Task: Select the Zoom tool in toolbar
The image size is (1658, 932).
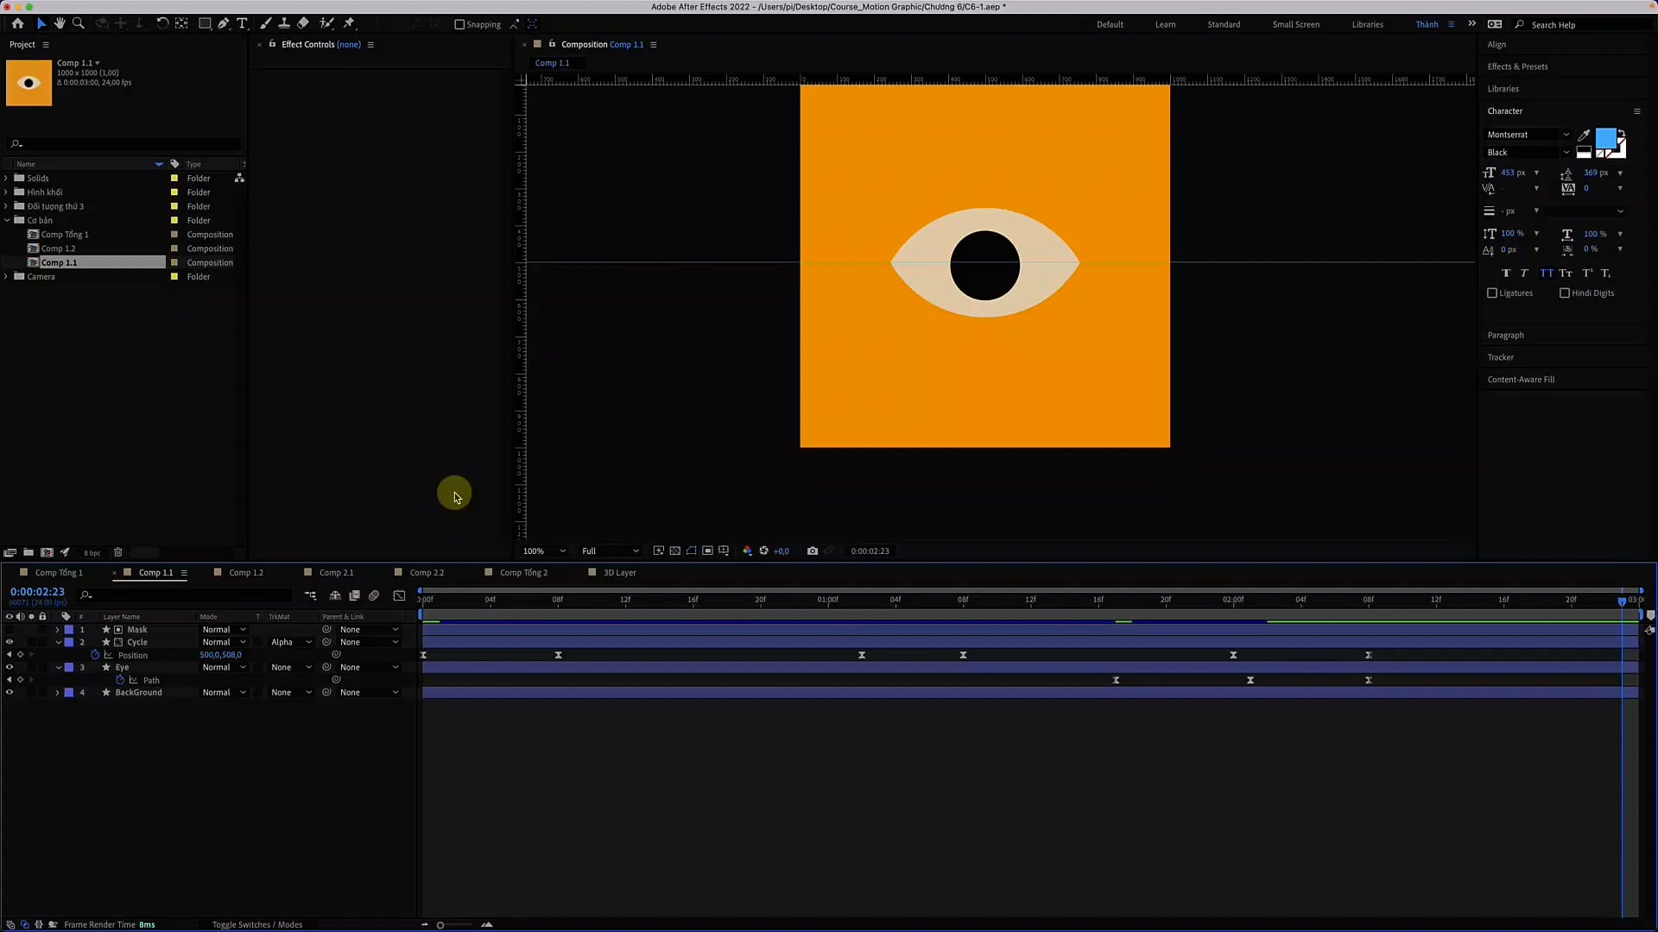Action: point(79,23)
